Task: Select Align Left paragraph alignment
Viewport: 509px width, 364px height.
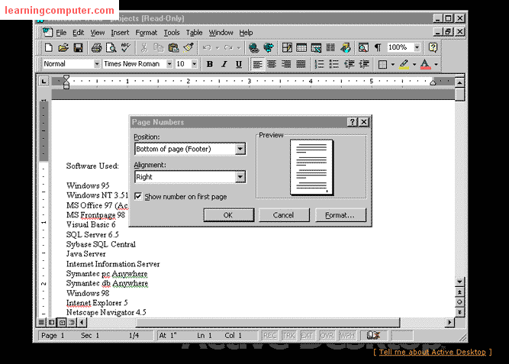Action: click(257, 64)
